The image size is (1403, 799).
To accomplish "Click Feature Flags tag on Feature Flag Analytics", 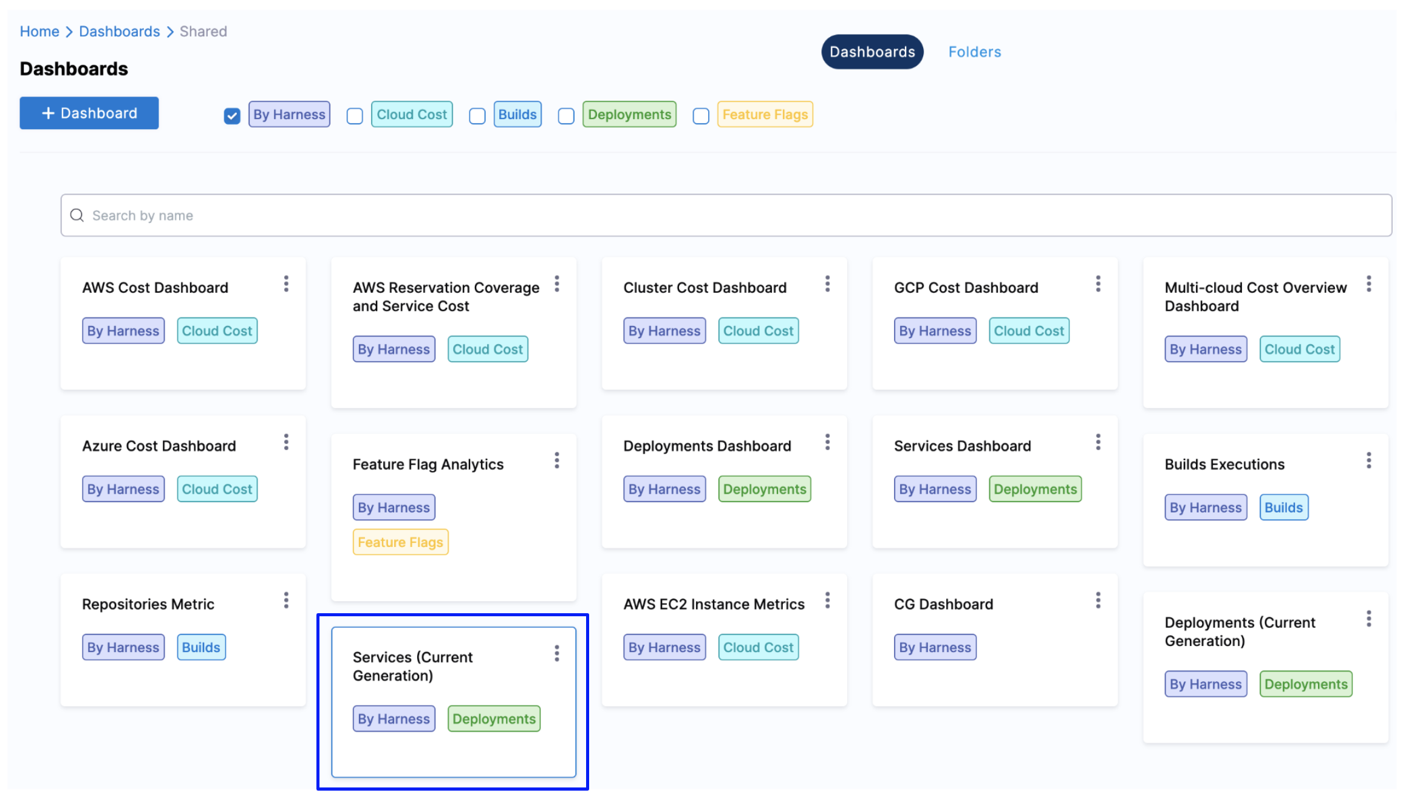I will [x=401, y=542].
